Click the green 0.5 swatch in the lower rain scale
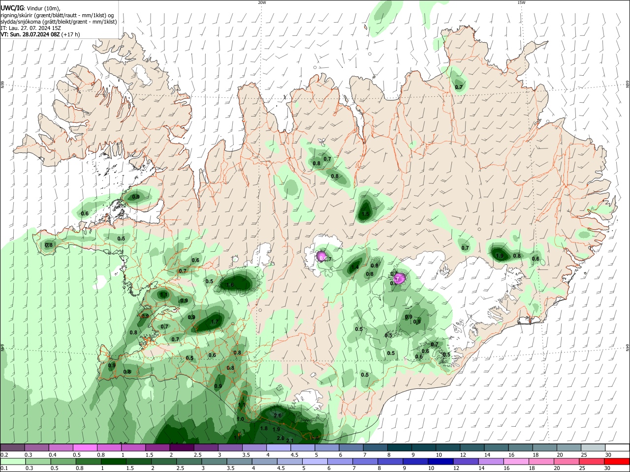The width and height of the screenshot is (630, 472). pos(63,461)
